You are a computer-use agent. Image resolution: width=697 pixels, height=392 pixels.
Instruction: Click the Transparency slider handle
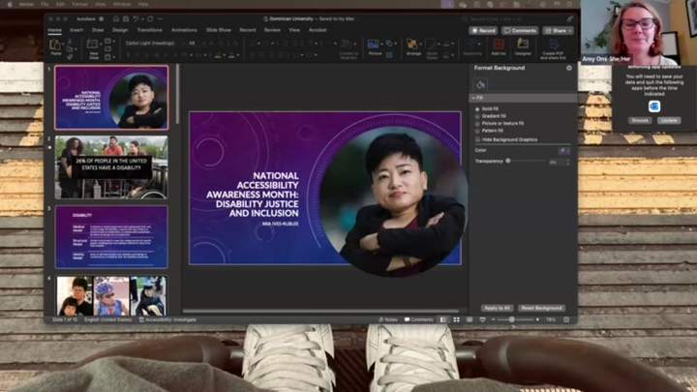pyautogui.click(x=508, y=161)
